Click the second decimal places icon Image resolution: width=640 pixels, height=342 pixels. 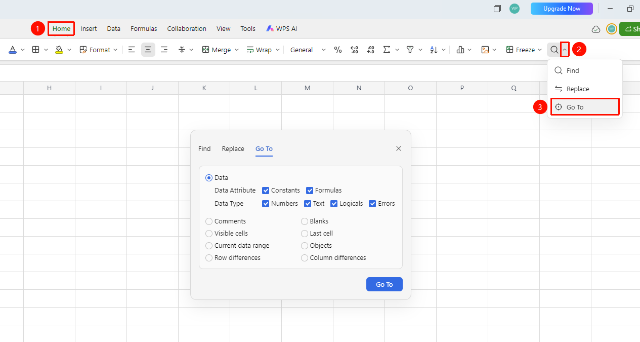point(371,50)
